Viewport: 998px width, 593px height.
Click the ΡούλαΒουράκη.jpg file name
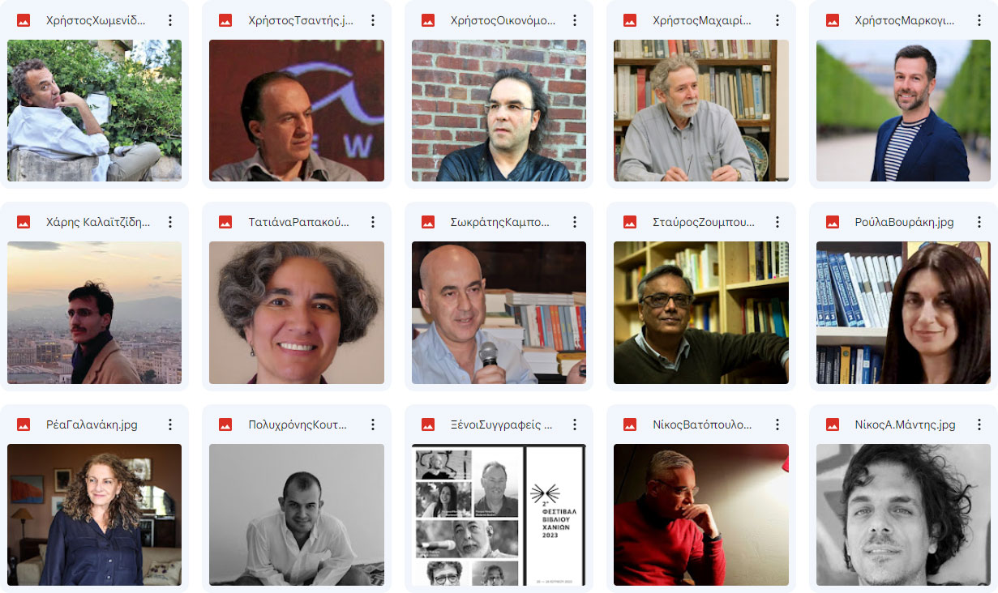pyautogui.click(x=904, y=222)
